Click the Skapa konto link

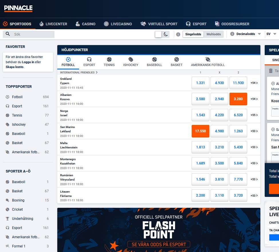15,67
